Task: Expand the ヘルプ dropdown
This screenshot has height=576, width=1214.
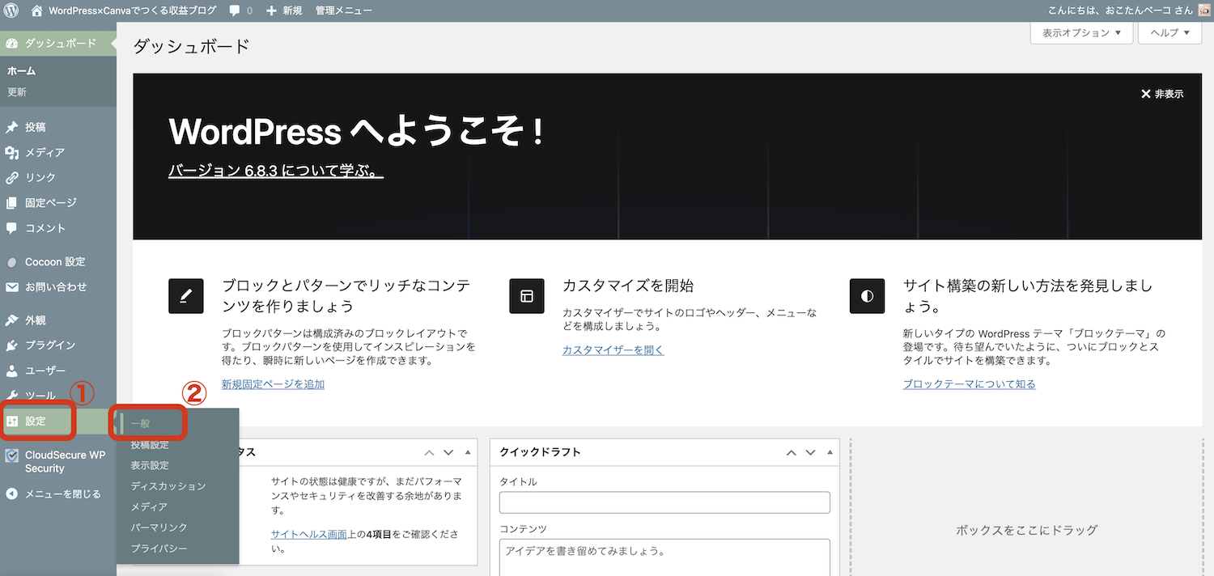Action: 1169,32
